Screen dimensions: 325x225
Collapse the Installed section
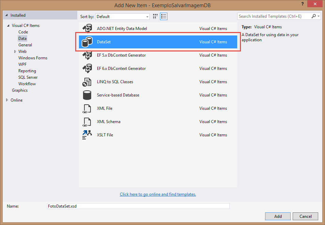[7, 16]
